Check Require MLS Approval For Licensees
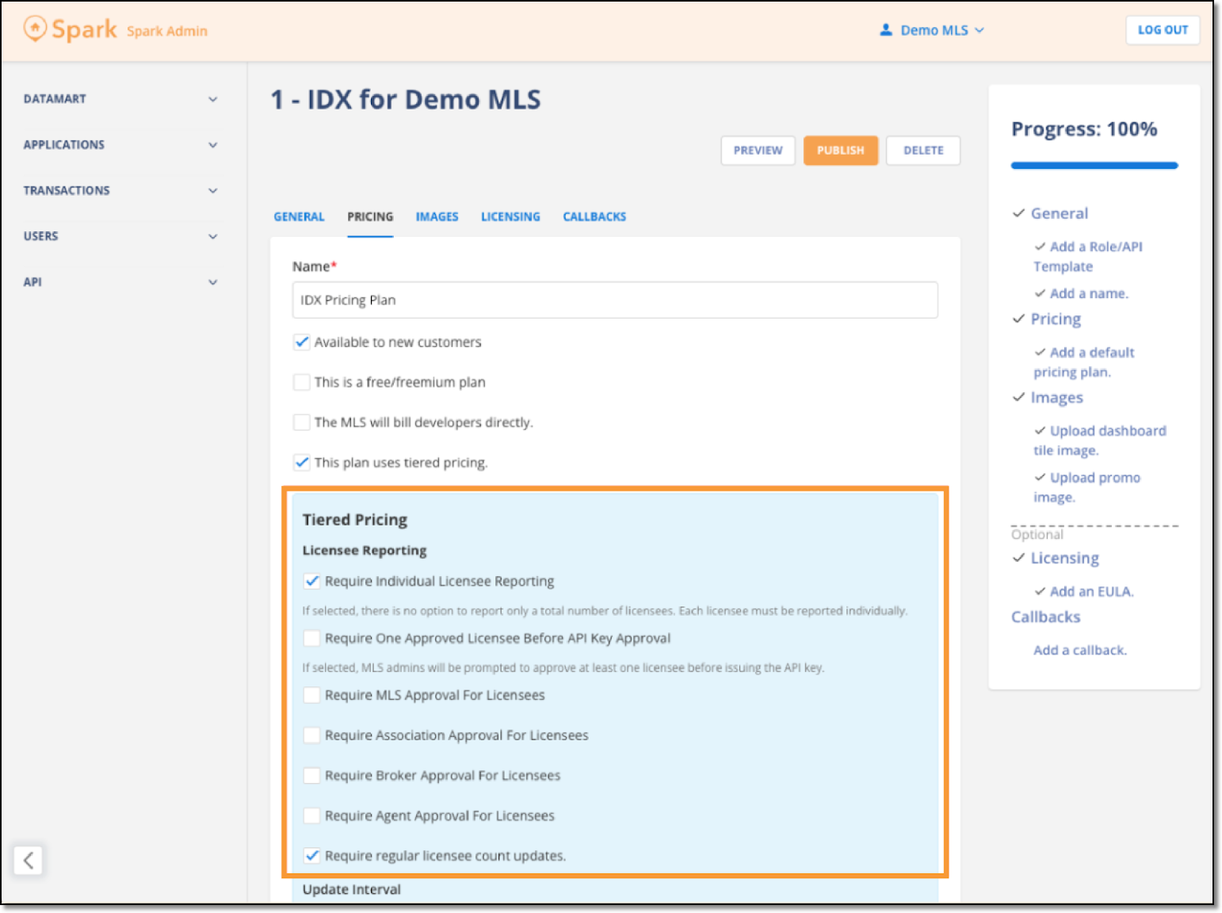 (x=312, y=695)
